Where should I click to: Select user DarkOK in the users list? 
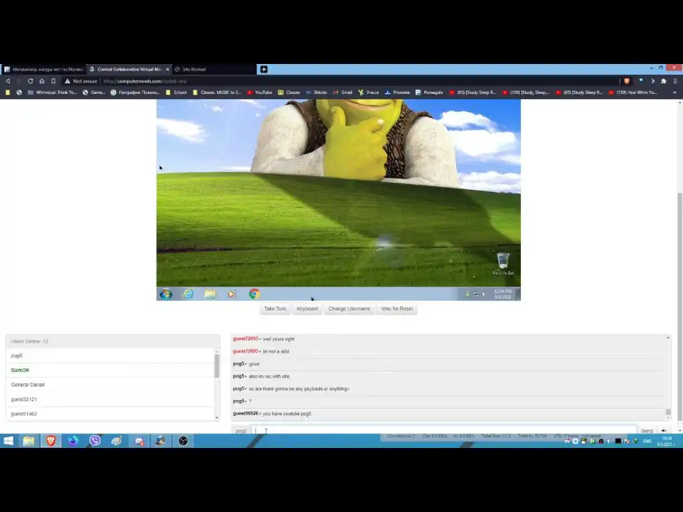click(x=110, y=370)
